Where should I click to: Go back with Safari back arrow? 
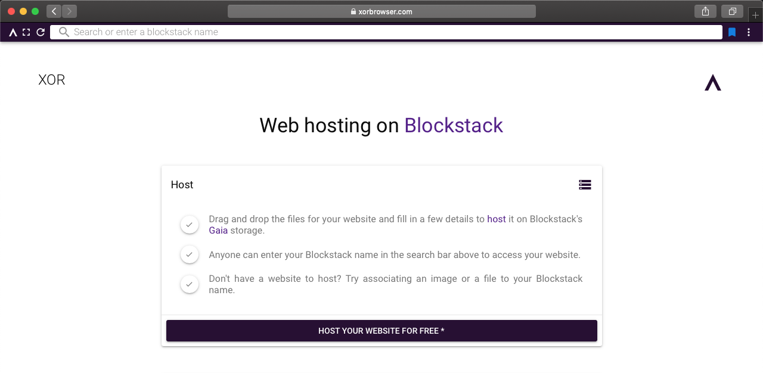tap(54, 11)
